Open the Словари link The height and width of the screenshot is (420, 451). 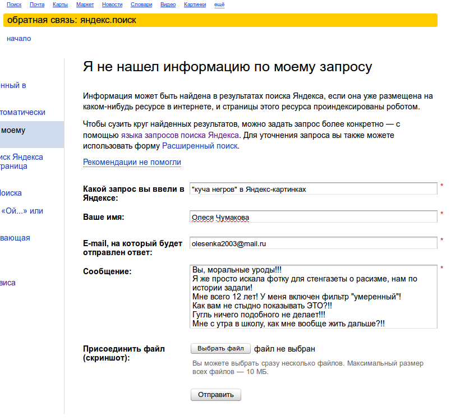coord(141,4)
